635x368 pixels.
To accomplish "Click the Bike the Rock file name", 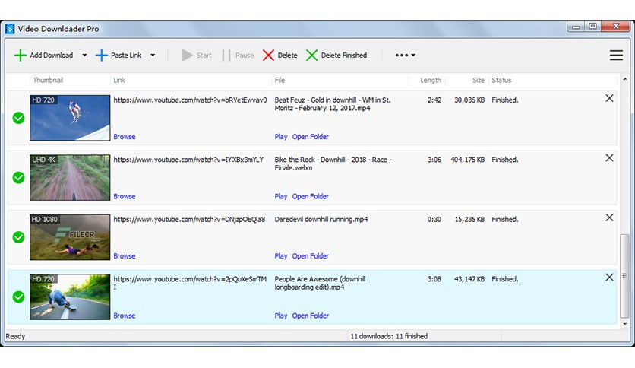I will point(333,163).
